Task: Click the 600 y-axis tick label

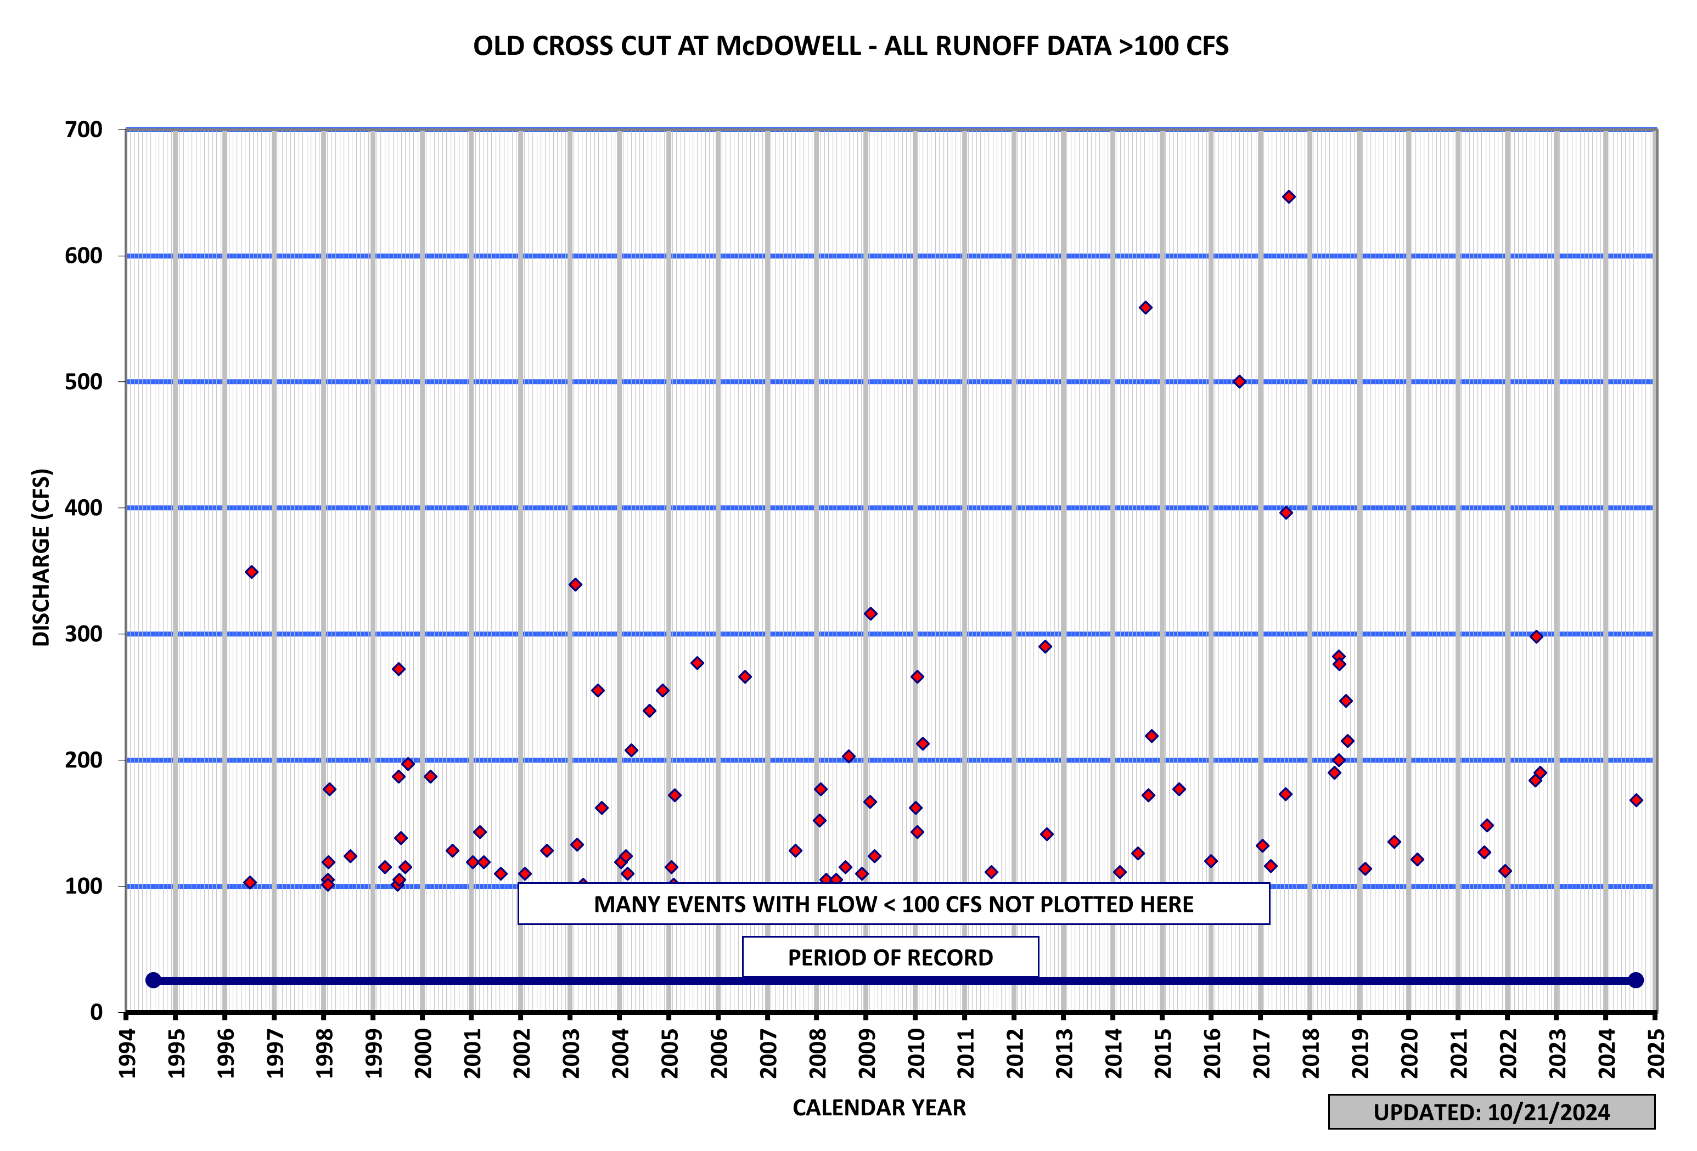Action: click(x=84, y=256)
